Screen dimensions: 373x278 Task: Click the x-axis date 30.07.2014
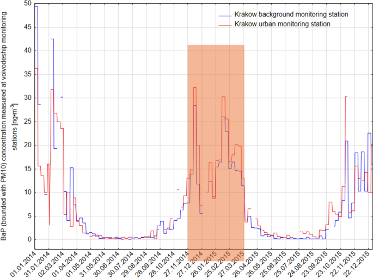tap(121, 264)
